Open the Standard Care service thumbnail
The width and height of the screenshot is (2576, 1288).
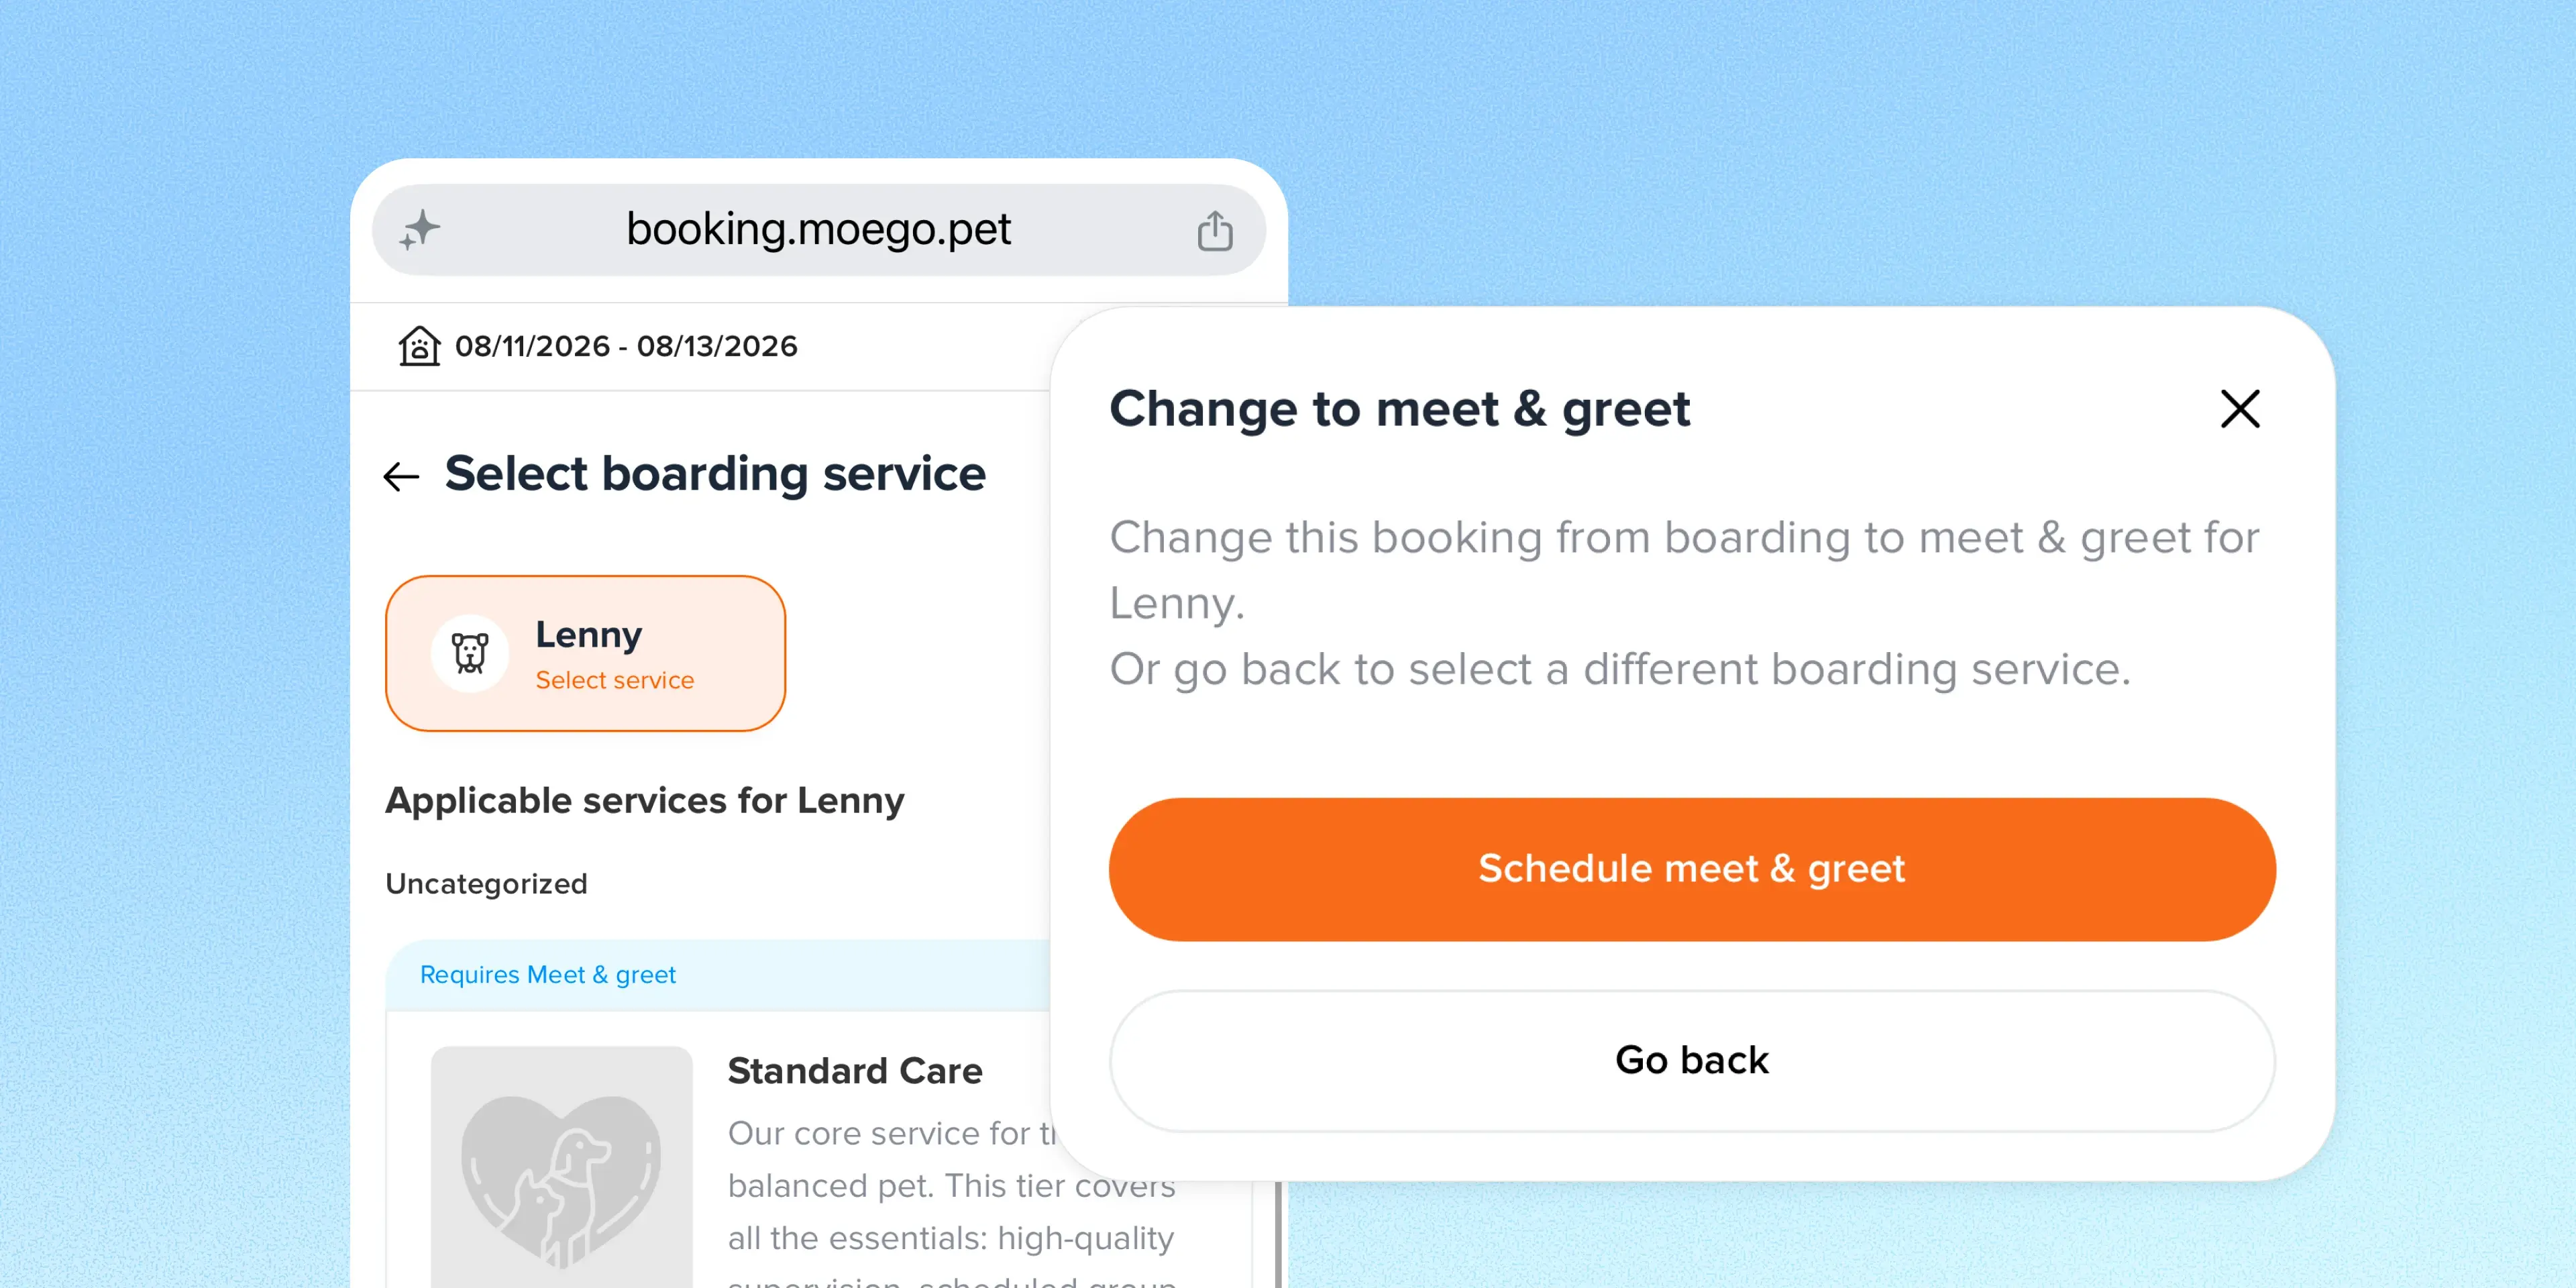point(561,1167)
